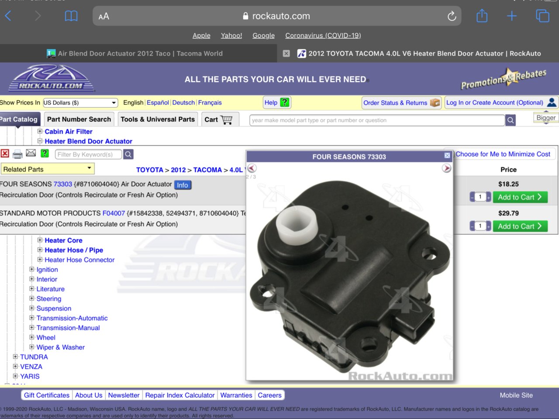Tap the AA reader text size button
Image resolution: width=559 pixels, height=419 pixels.
(104, 17)
